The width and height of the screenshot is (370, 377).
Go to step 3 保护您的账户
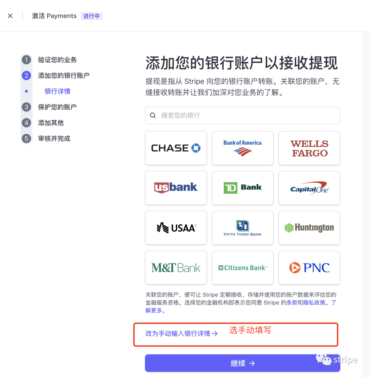tap(57, 107)
